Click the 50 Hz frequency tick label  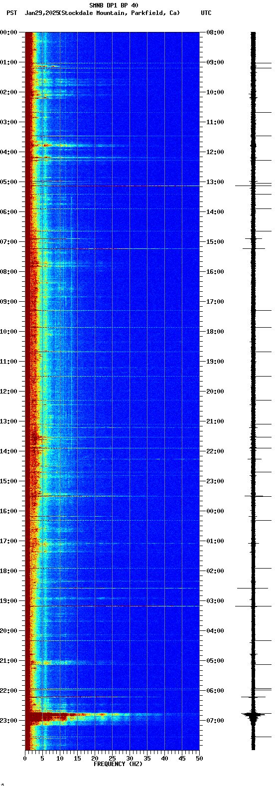pos(199,759)
